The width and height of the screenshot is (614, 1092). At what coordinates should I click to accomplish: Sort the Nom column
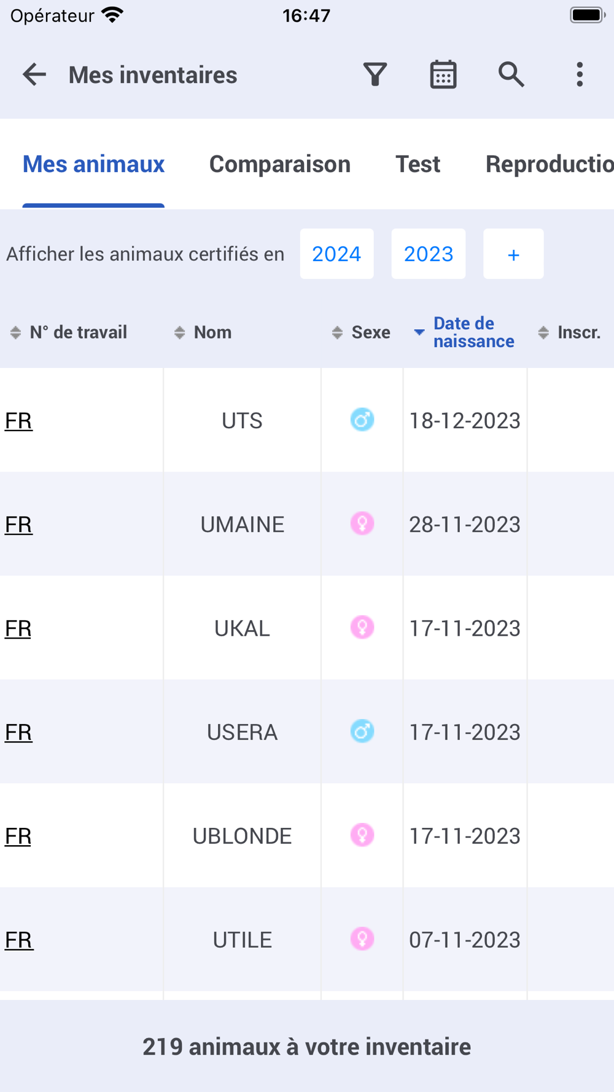(204, 332)
